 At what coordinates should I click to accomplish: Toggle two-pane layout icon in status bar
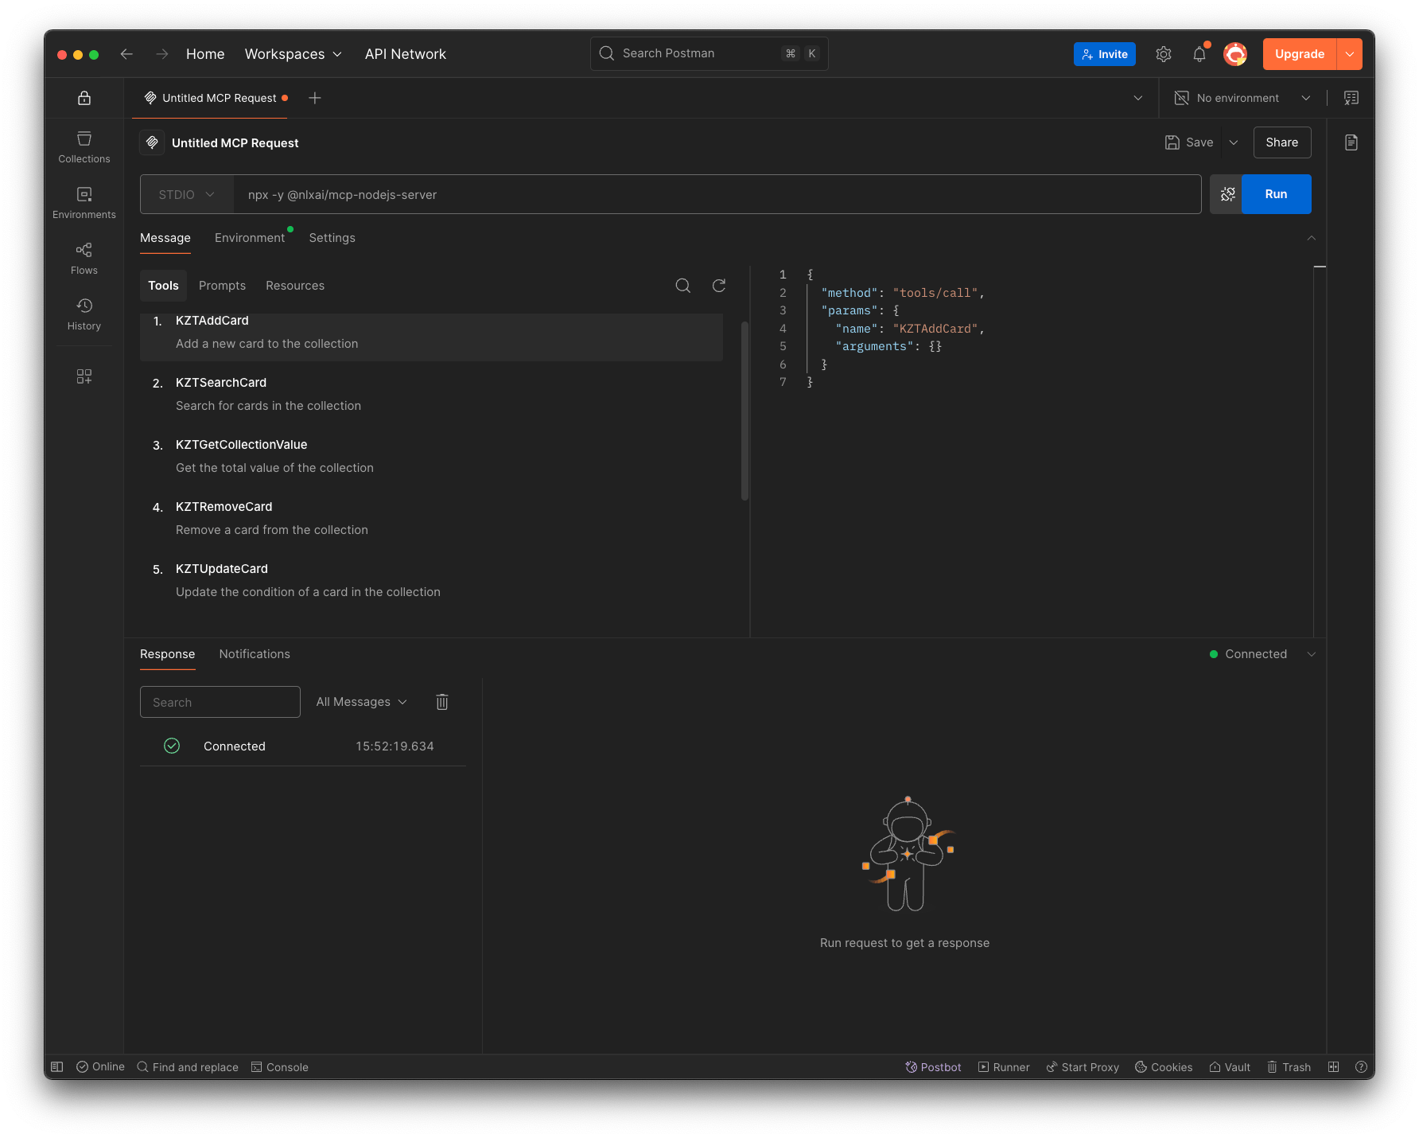pos(1334,1067)
